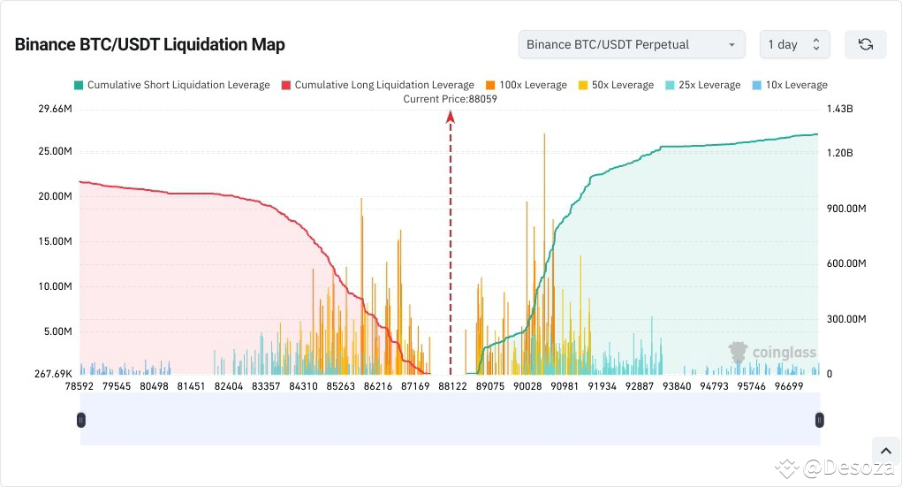Click the 94793 price axis label
Image resolution: width=902 pixels, height=487 pixels.
(x=714, y=386)
